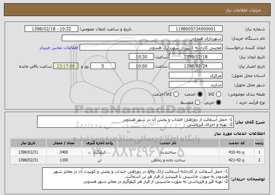Open the اطلاعات تماس خریدار link

pyautogui.click(x=59, y=48)
